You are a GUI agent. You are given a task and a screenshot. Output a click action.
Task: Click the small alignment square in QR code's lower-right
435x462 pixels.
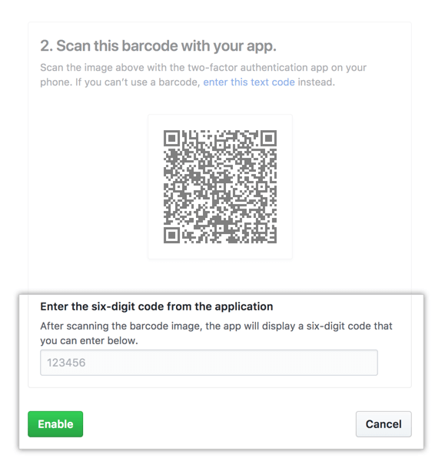click(261, 227)
